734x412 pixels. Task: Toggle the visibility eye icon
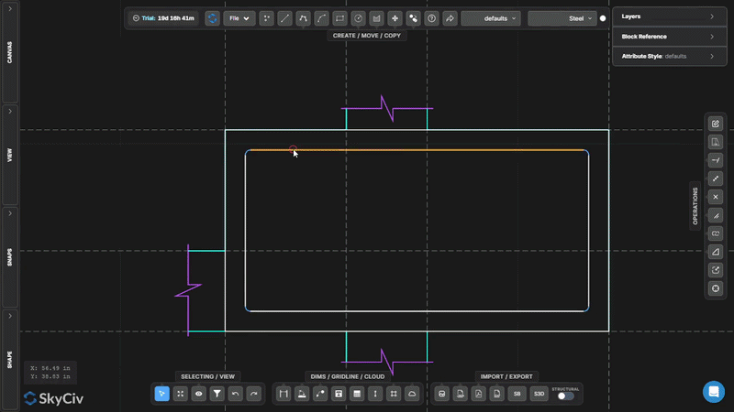tap(198, 394)
